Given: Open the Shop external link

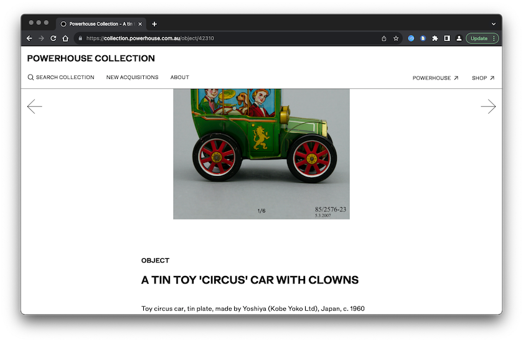Looking at the screenshot, I should point(483,78).
